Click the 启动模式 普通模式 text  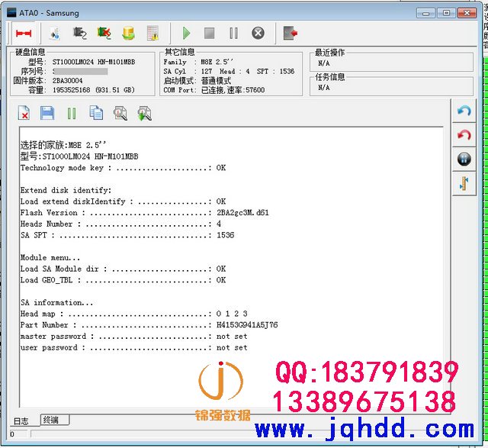click(197, 81)
